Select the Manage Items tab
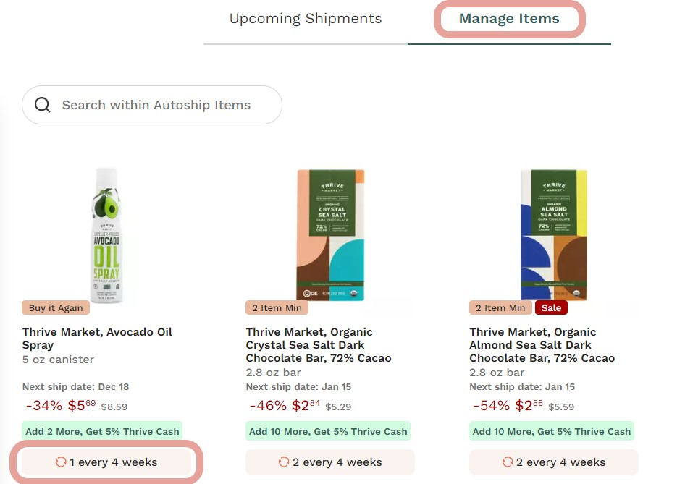Viewport: 685px width, 484px height. click(509, 19)
